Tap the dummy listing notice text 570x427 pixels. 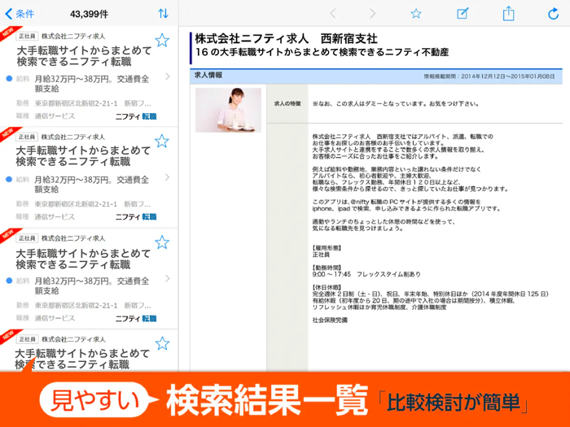coord(396,104)
